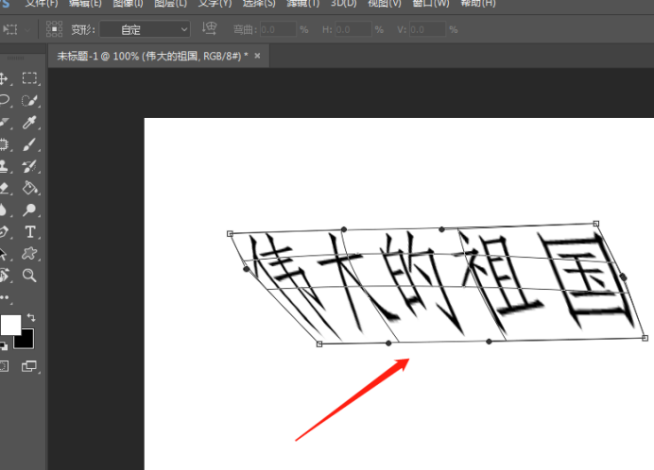Select the Blur droplet tool
Viewport: 654px width, 470px height.
point(3,210)
